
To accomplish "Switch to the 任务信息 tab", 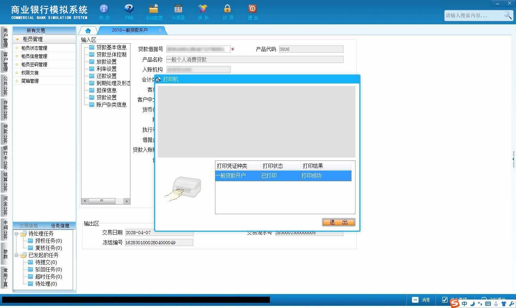I will coord(60,226).
